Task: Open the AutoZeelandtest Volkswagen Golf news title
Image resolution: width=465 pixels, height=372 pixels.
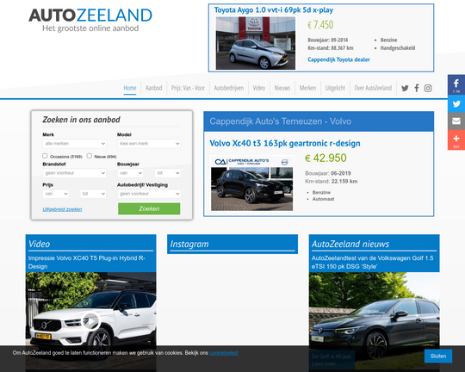Action: coord(373,263)
